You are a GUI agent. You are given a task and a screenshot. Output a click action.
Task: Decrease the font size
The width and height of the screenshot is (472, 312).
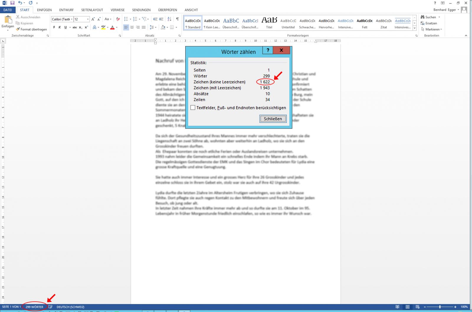click(99, 19)
